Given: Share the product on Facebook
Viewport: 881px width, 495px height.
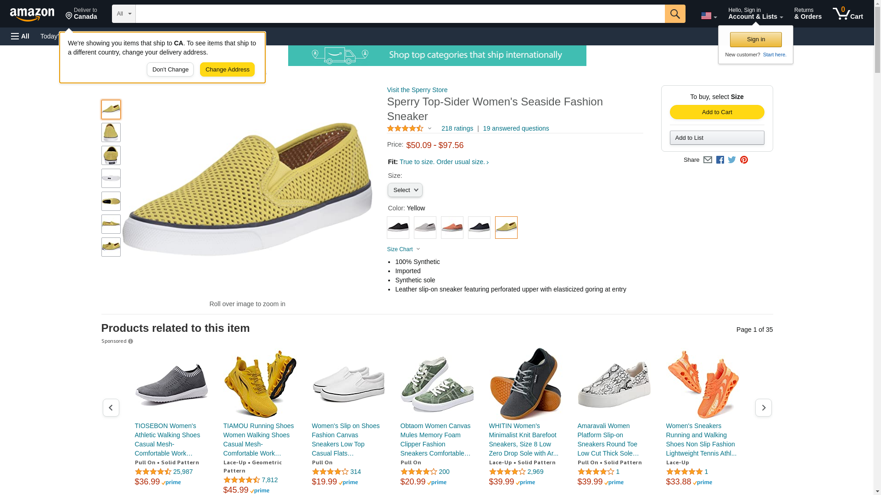Looking at the screenshot, I should coord(720,160).
